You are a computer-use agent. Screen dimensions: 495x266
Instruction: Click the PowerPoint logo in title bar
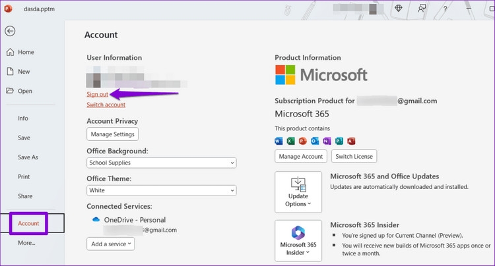coord(8,9)
